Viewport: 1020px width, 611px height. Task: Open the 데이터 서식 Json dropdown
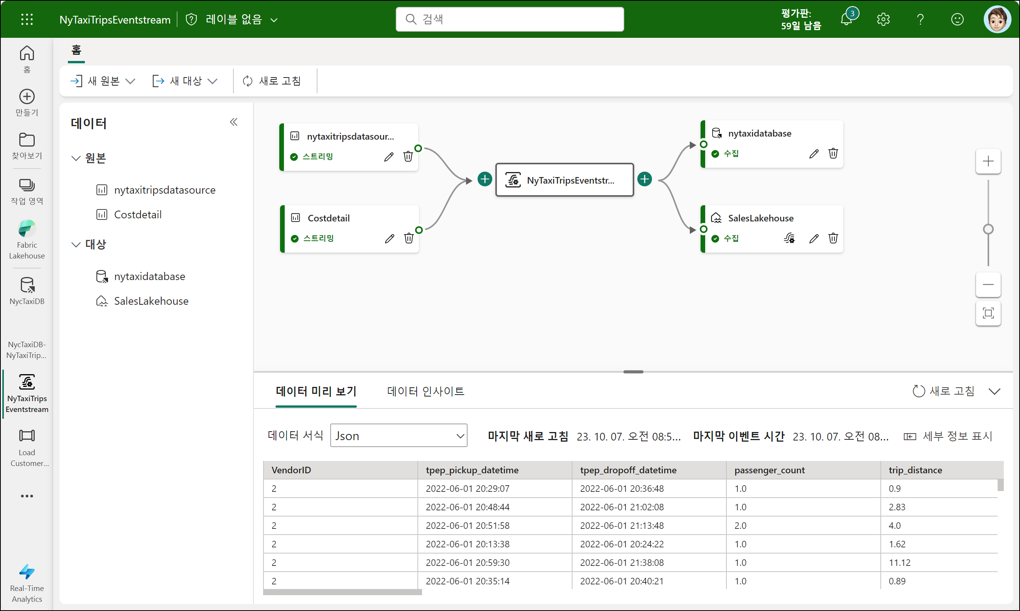[398, 435]
